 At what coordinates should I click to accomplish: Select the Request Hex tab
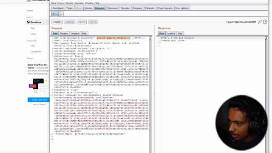pyautogui.click(x=84, y=34)
